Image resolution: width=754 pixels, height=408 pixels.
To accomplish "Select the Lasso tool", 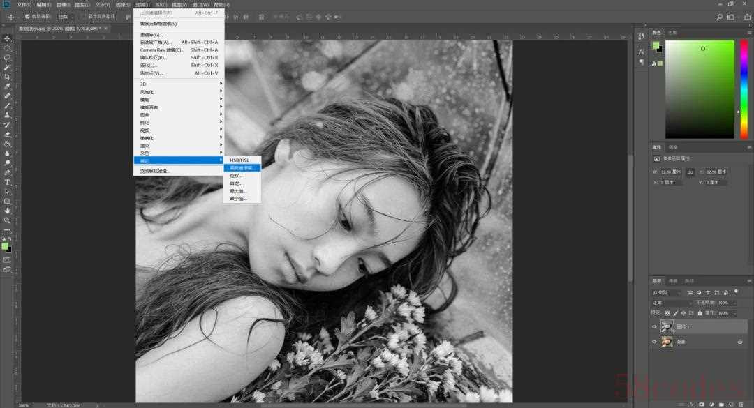I will [x=7, y=58].
